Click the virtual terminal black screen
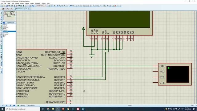The height and width of the screenshot is (111, 197). pos(178,74)
